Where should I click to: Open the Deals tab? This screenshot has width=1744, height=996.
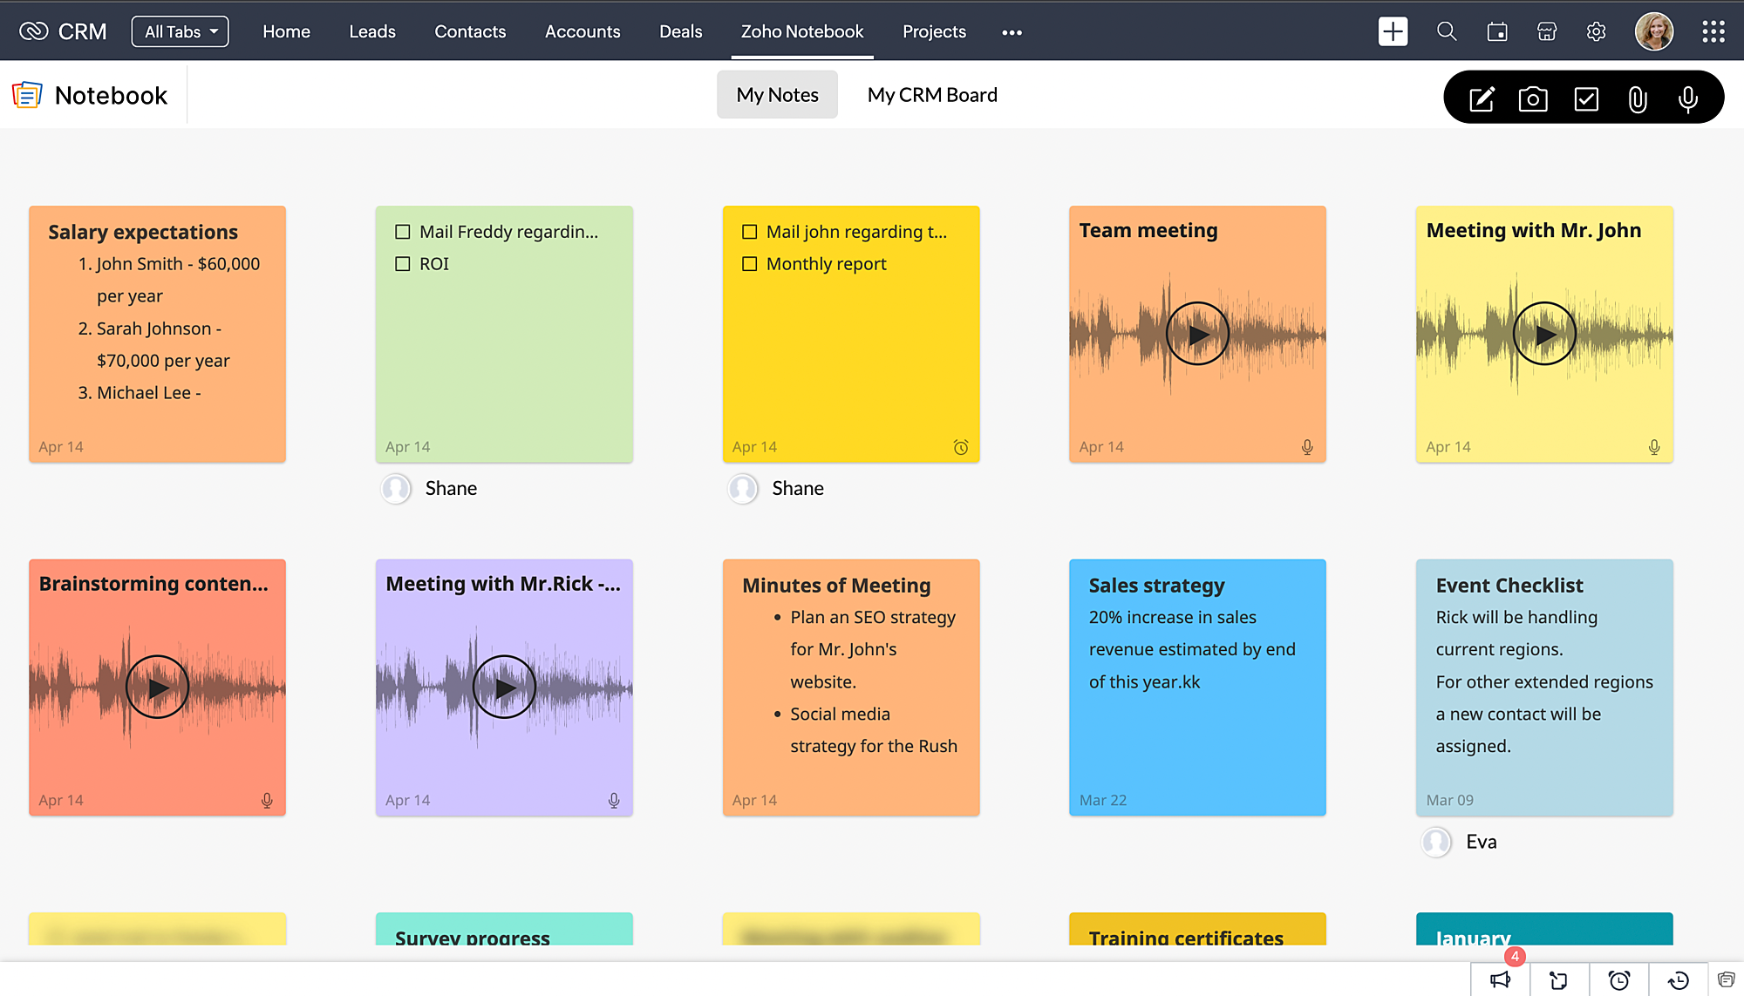click(x=680, y=32)
